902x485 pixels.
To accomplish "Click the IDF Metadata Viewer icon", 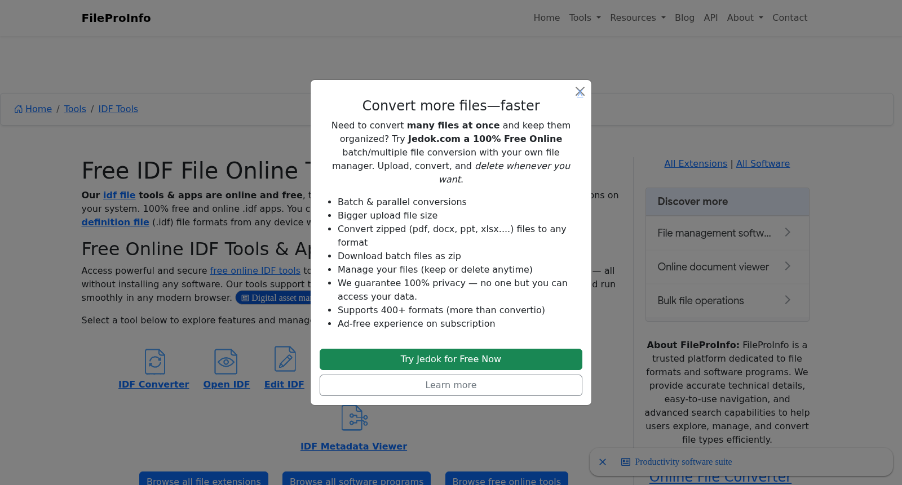I will tap(355, 418).
